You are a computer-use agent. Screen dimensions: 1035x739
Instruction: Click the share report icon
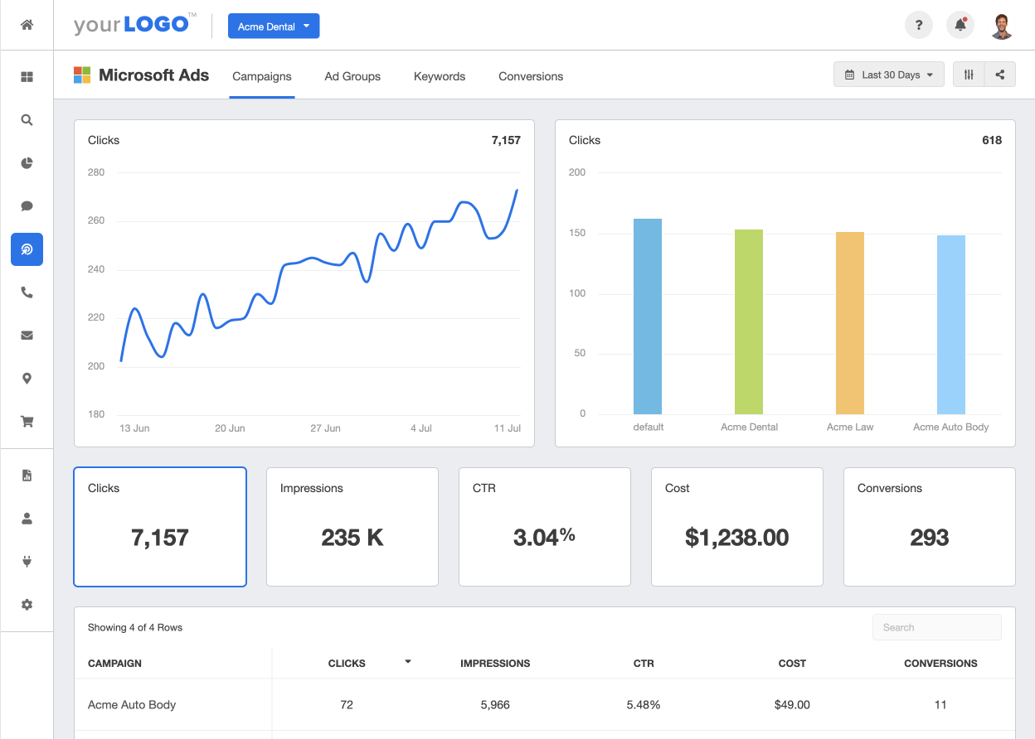tap(999, 74)
